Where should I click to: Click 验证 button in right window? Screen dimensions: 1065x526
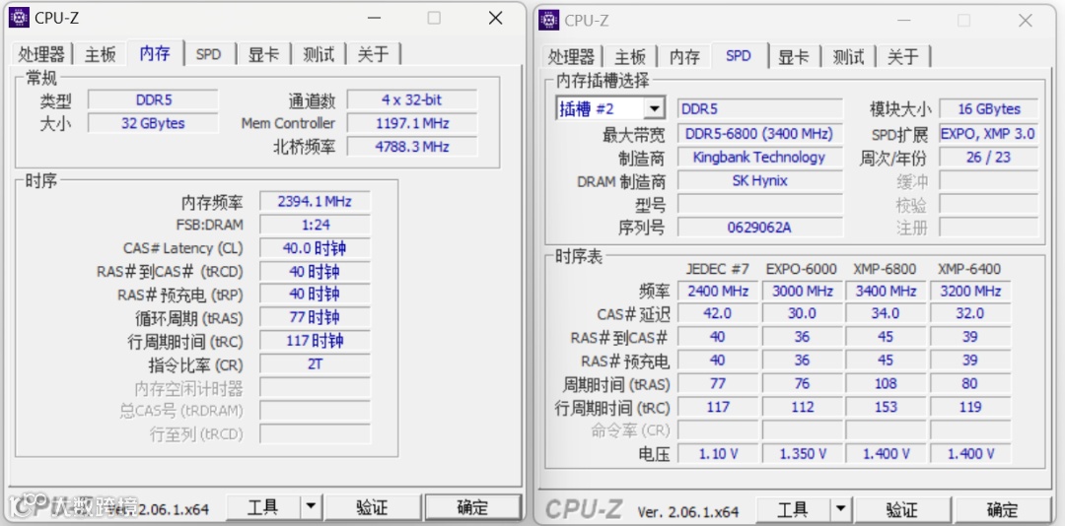(902, 509)
